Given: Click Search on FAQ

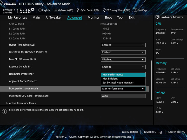Looking at the screenshot, I should pos(177,132).
